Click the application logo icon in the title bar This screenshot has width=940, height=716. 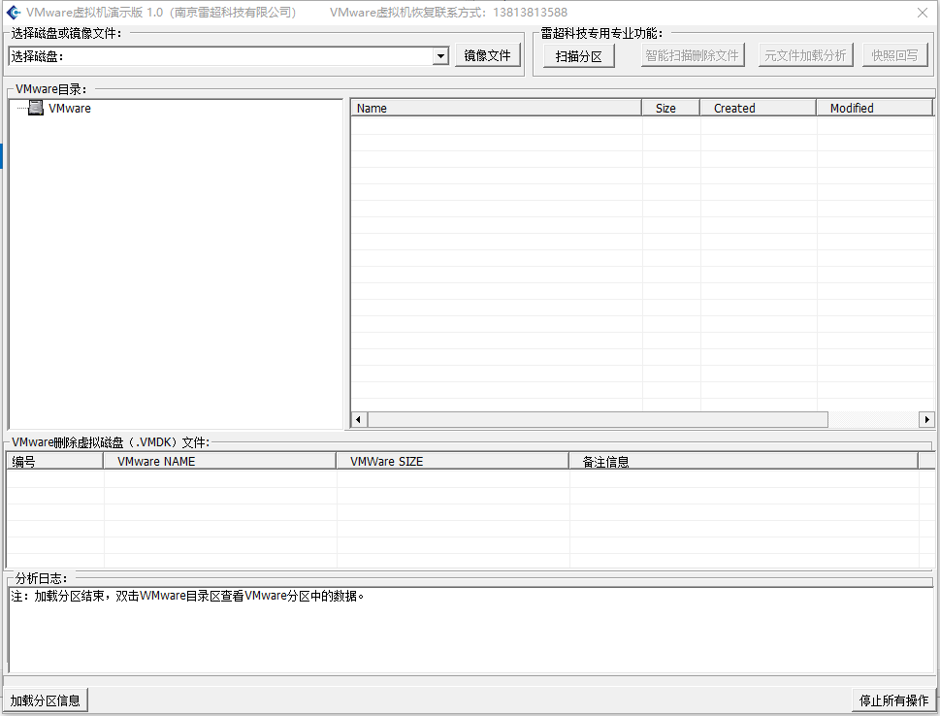[x=14, y=12]
